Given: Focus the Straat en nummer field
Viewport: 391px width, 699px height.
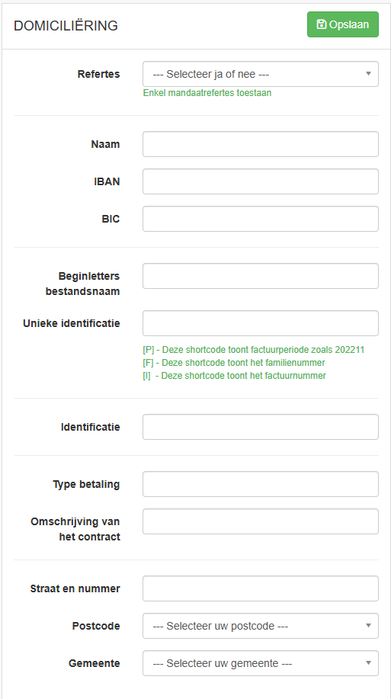Looking at the screenshot, I should 261,588.
